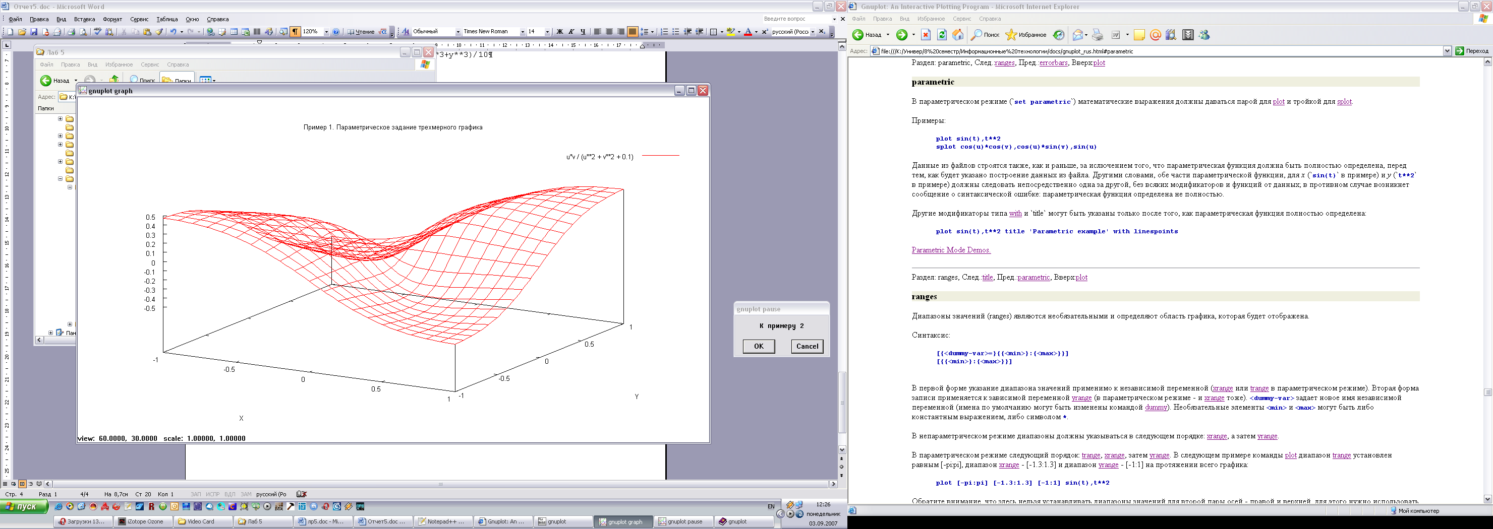Open the 120% zoom dropdown

(326, 32)
